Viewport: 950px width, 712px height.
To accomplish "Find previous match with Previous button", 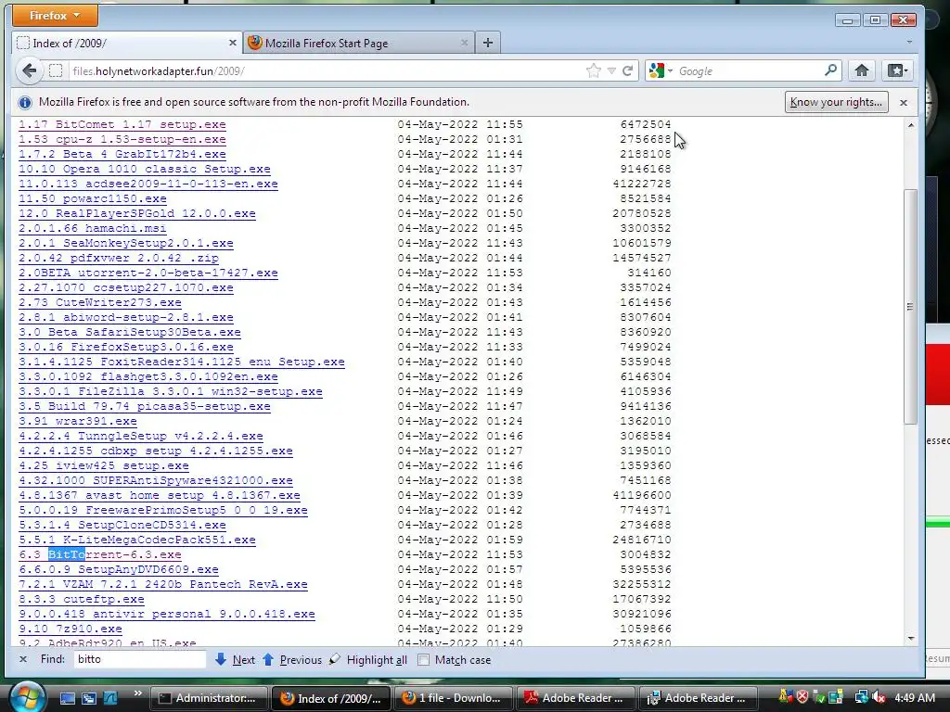I will (292, 659).
